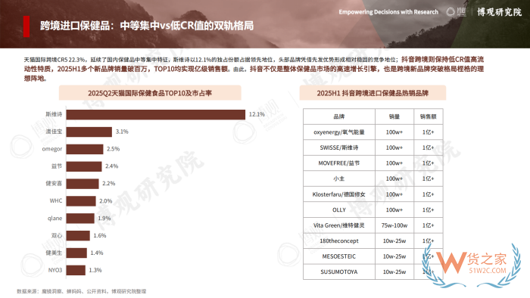Click the qlane axis label in the chart
Viewport: 530px width, 298px height.
(x=55, y=219)
